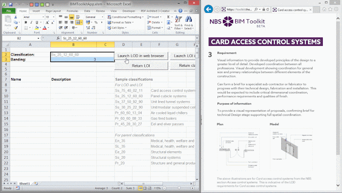Apply Bold formatting in Excel

26,22
